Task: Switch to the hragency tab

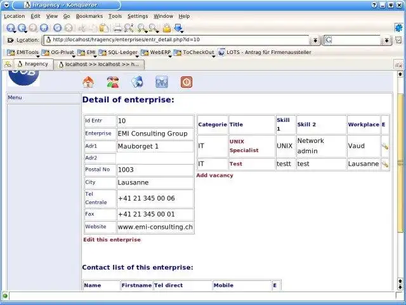Action: point(34,64)
